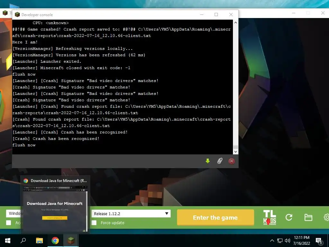Click the green scroll-down arrow icon in console
This screenshot has height=247, width=329.
pos(208,161)
